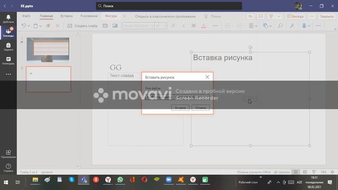The image size is (338, 190).
Task: Click the Paste clipboard icon
Action: [35, 26]
